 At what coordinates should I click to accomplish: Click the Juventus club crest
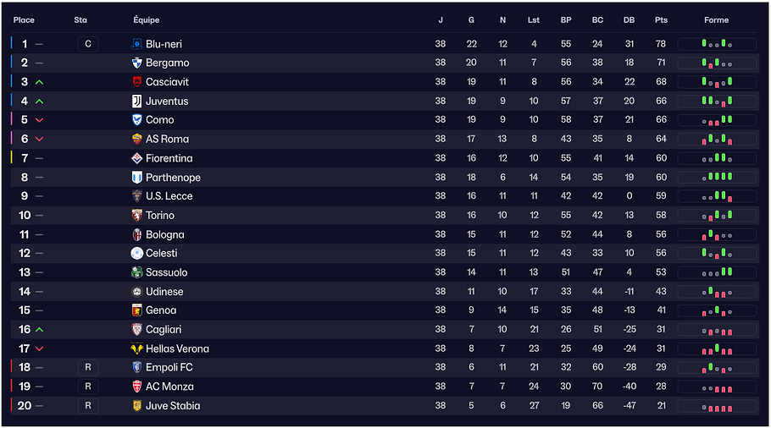[x=137, y=101]
